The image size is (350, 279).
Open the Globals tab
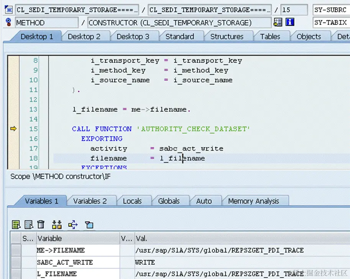169,201
